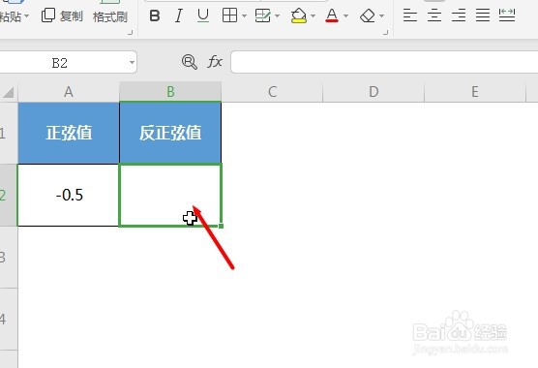Toggle italic formatting

[x=179, y=15]
